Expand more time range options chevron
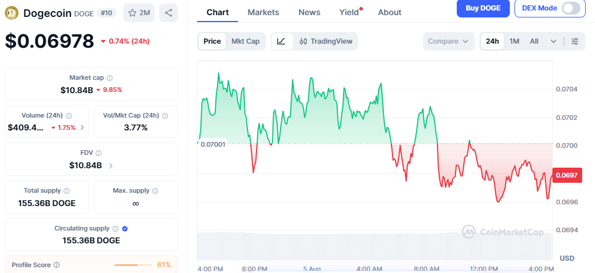The image size is (595, 273). pyautogui.click(x=553, y=41)
